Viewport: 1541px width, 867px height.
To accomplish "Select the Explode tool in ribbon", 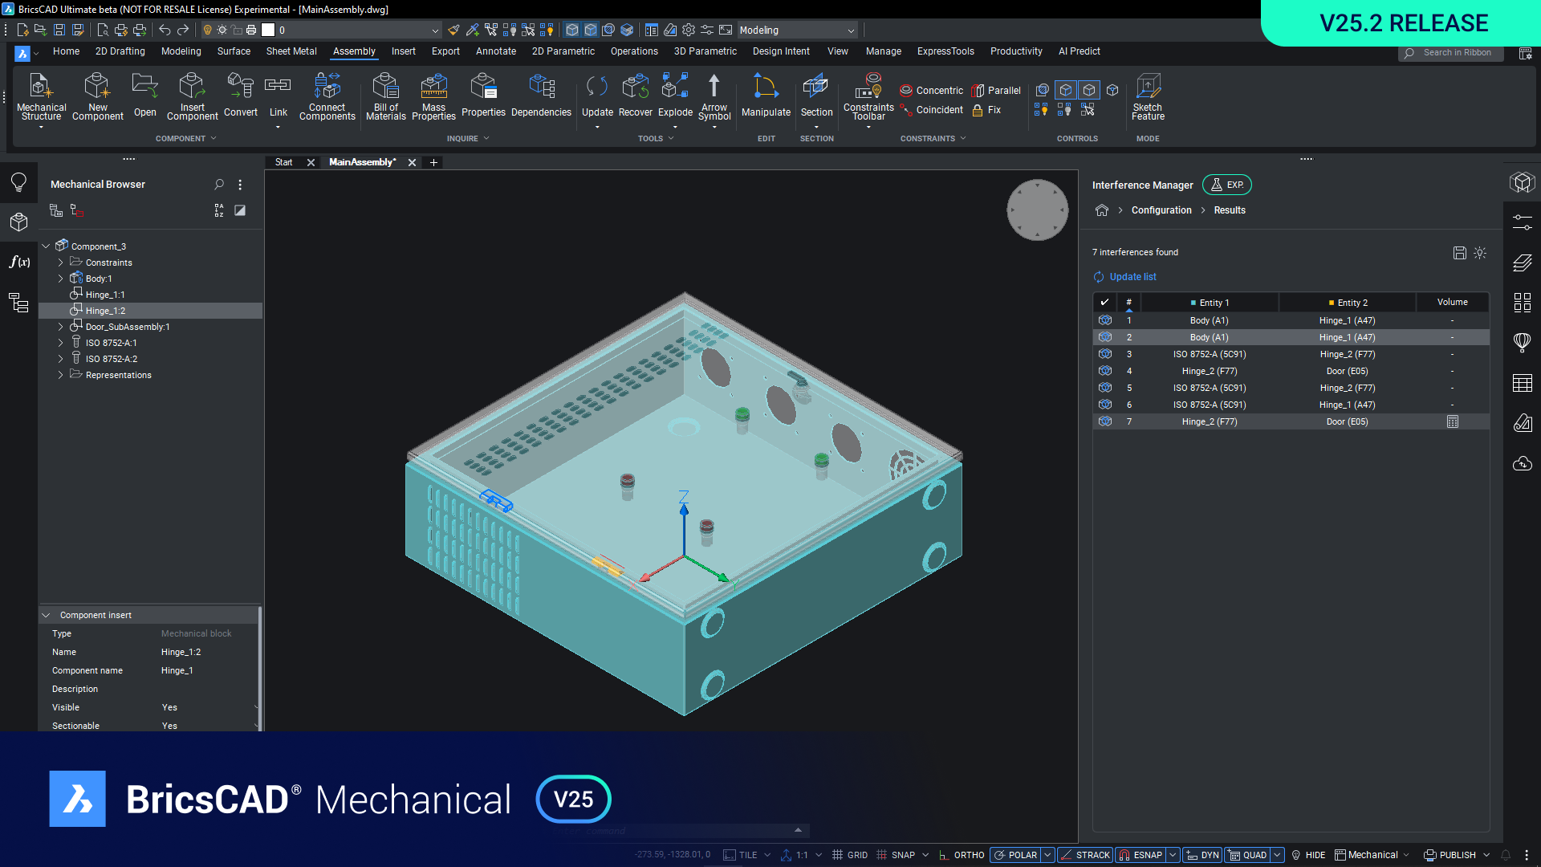I will (x=675, y=87).
